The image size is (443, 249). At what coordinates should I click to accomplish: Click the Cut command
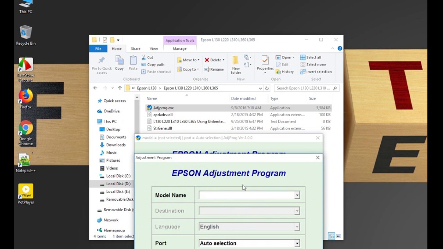coord(147,57)
